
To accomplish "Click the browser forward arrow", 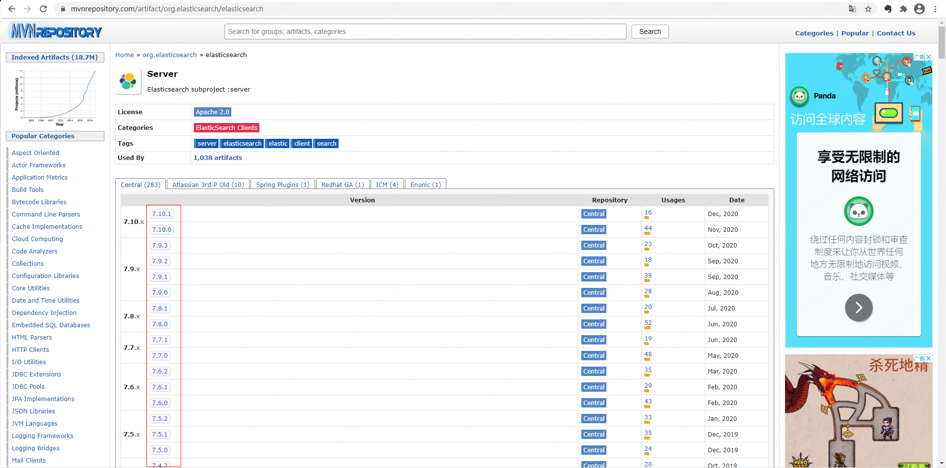I will [28, 9].
